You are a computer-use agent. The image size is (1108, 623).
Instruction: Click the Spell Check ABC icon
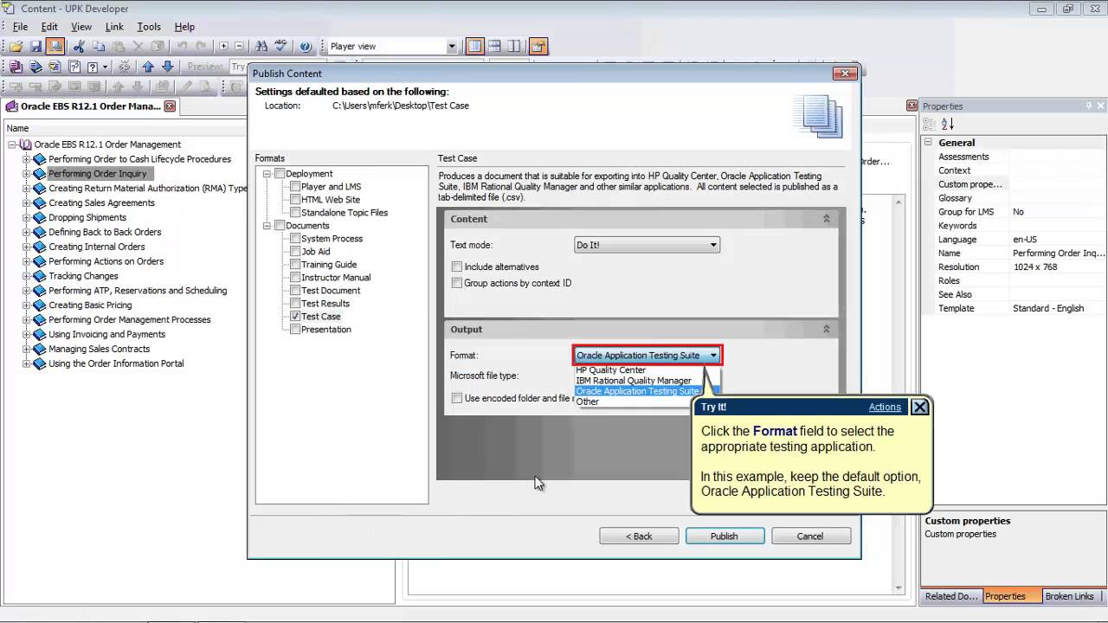click(x=280, y=46)
